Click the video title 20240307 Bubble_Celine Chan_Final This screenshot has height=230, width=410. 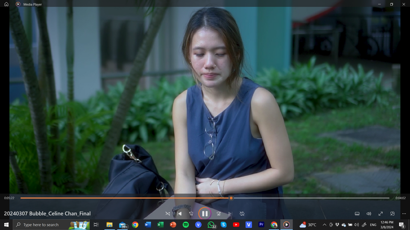tap(47, 213)
